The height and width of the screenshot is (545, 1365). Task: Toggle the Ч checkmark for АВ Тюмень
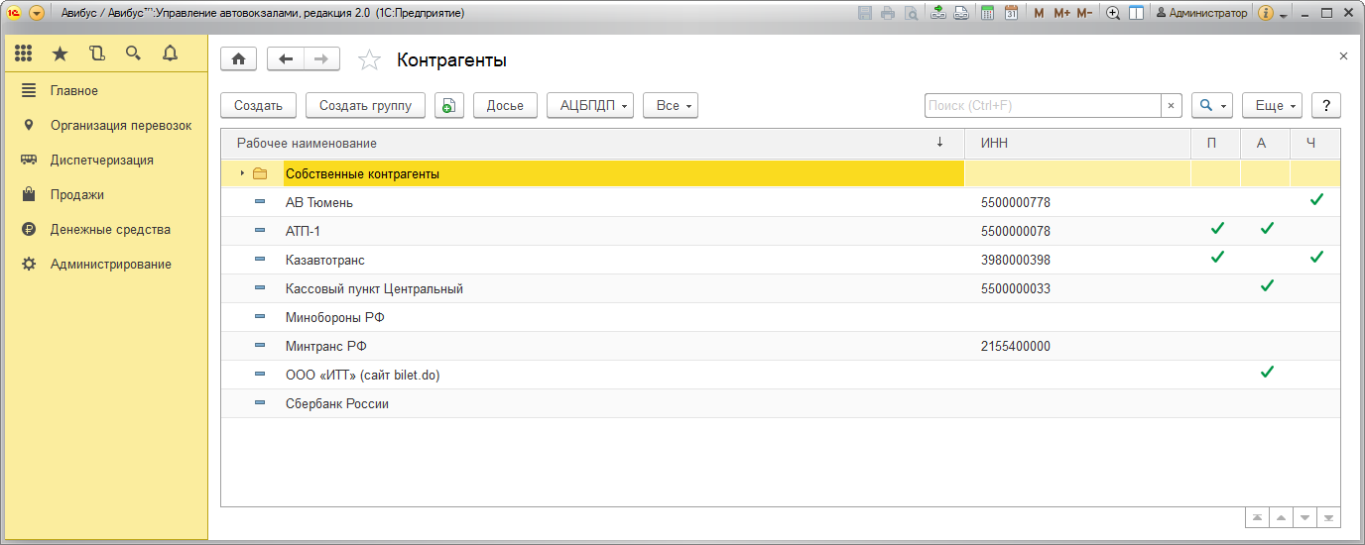(1315, 201)
